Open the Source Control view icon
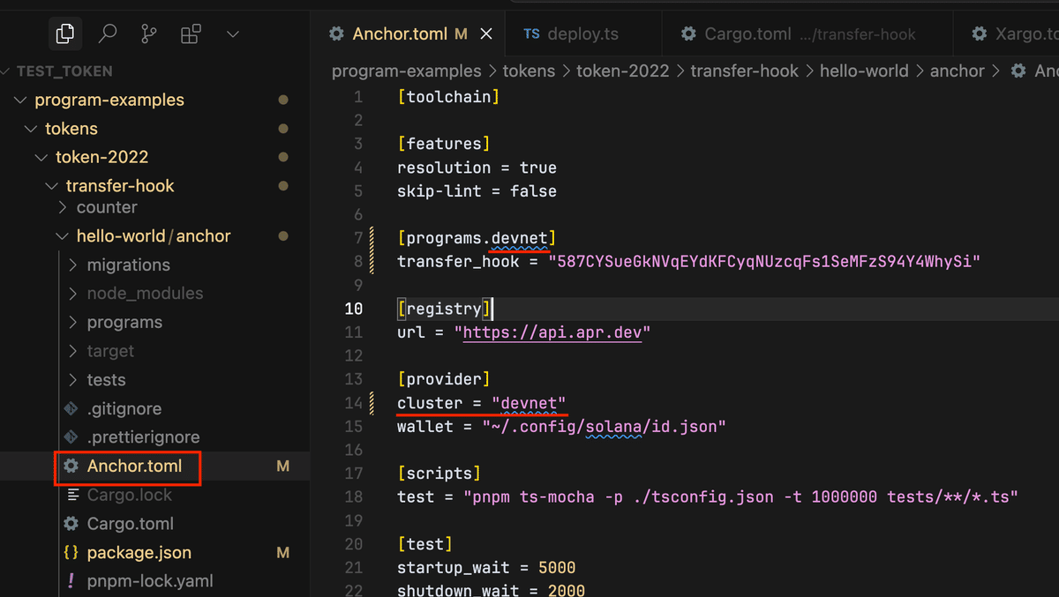 click(x=149, y=34)
